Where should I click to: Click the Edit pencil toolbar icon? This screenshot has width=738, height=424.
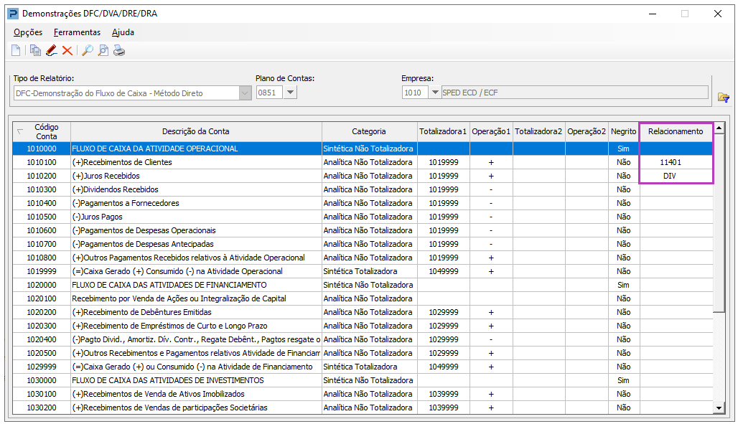[51, 50]
